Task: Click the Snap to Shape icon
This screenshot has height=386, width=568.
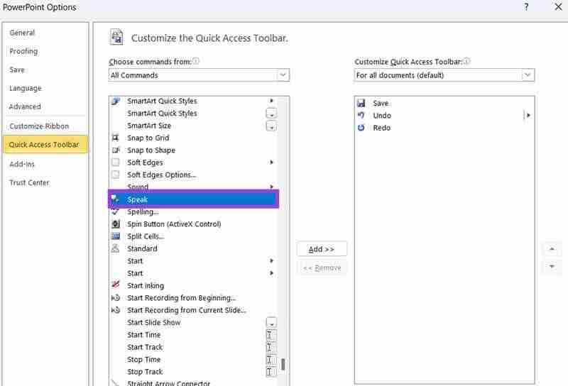Action: (115, 150)
